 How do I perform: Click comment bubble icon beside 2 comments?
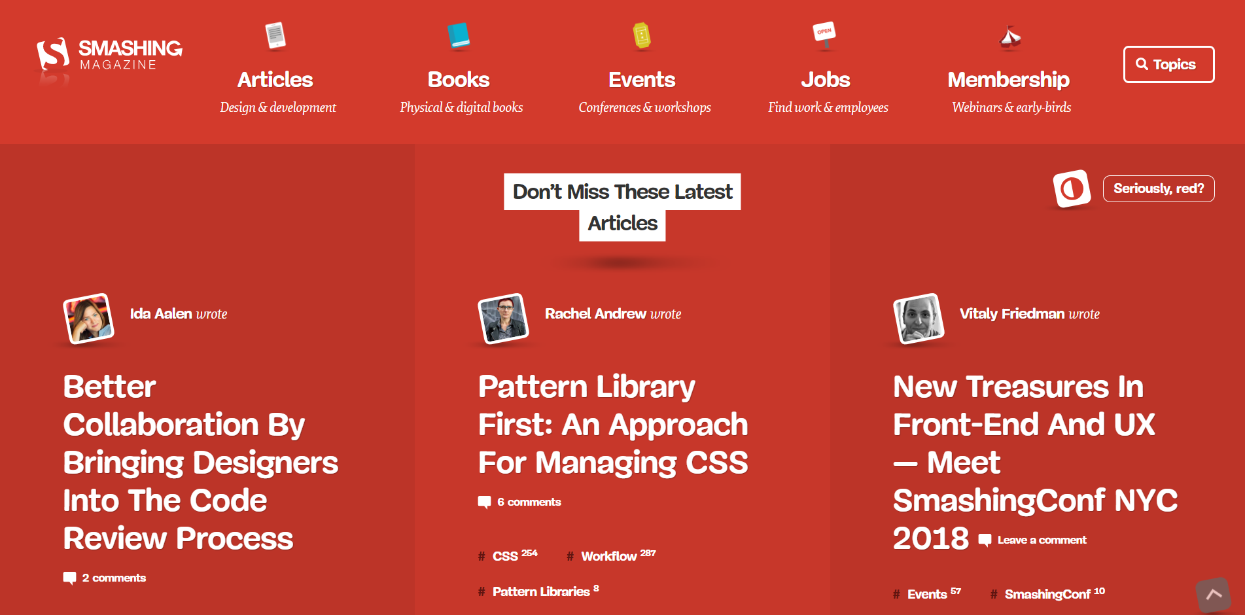tap(69, 578)
